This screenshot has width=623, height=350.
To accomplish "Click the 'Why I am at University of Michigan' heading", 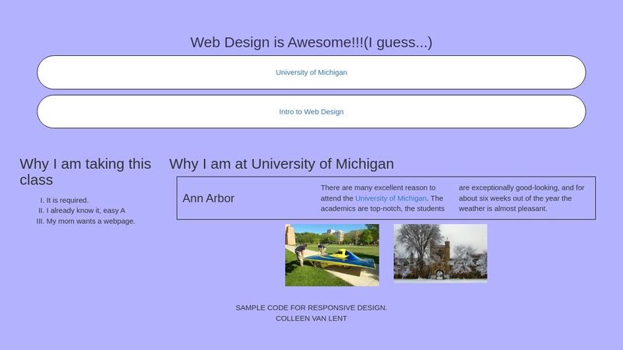I will click(x=281, y=163).
